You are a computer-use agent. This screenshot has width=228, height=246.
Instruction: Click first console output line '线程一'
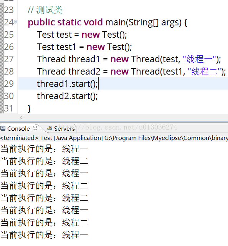click(44, 149)
